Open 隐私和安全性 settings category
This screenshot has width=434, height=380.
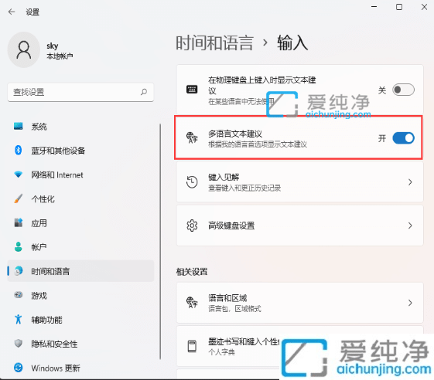80,344
